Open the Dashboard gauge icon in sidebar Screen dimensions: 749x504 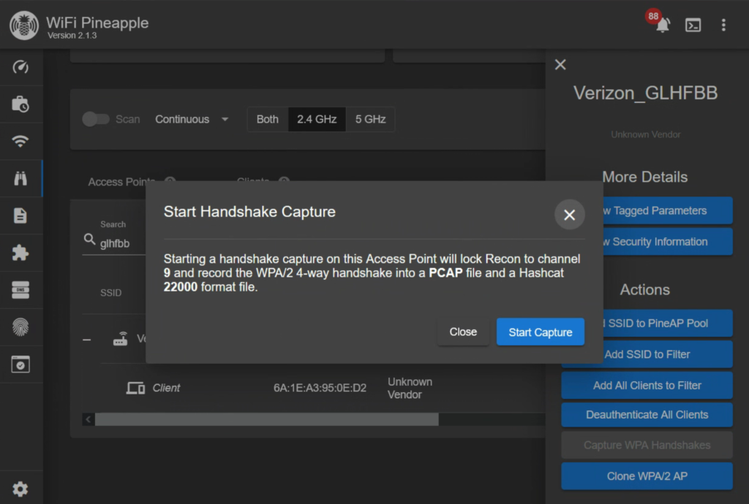coord(20,66)
